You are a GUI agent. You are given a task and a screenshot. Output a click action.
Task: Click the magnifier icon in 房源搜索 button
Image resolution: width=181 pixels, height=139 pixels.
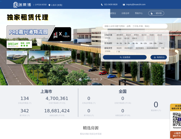coord(121,57)
